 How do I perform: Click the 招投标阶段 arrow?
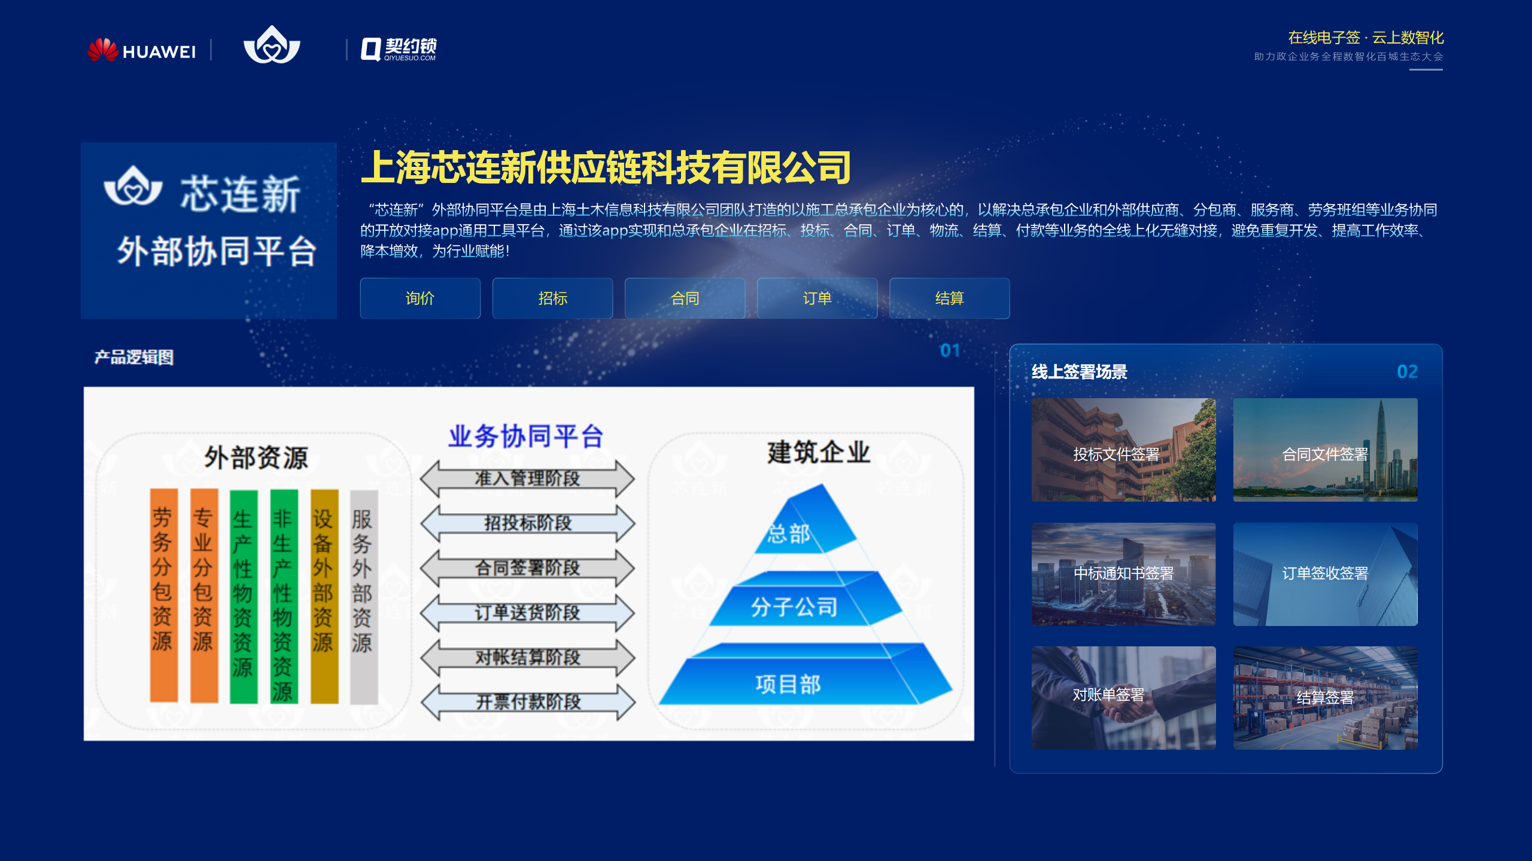coord(527,523)
